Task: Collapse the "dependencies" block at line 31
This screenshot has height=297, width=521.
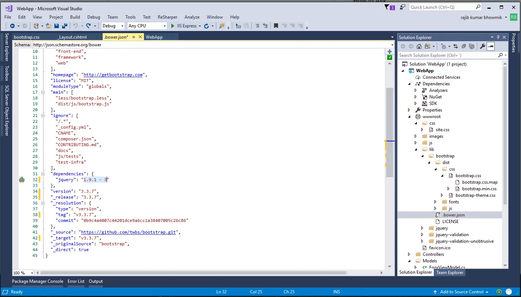Action: [43, 174]
